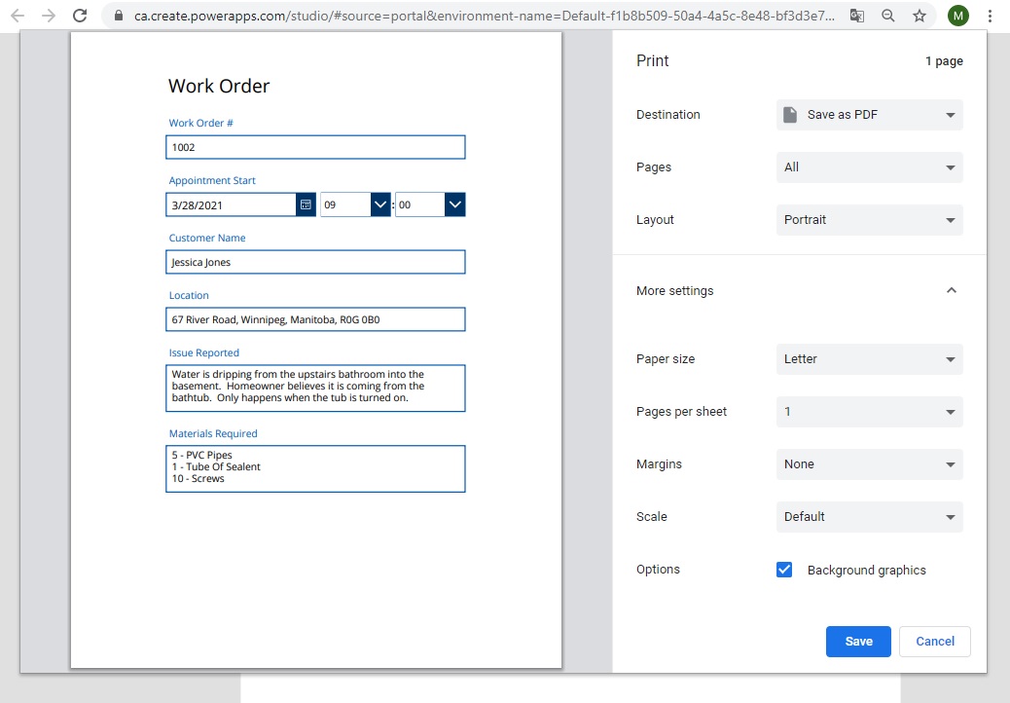Disable the Background graphics checkbox
The height and width of the screenshot is (703, 1010).
784,570
